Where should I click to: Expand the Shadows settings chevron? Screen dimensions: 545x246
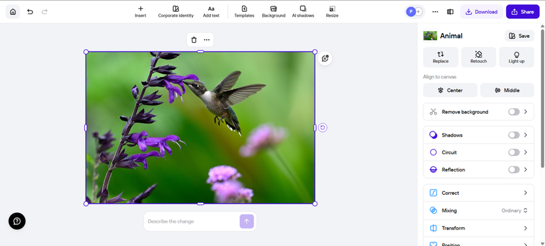(526, 135)
